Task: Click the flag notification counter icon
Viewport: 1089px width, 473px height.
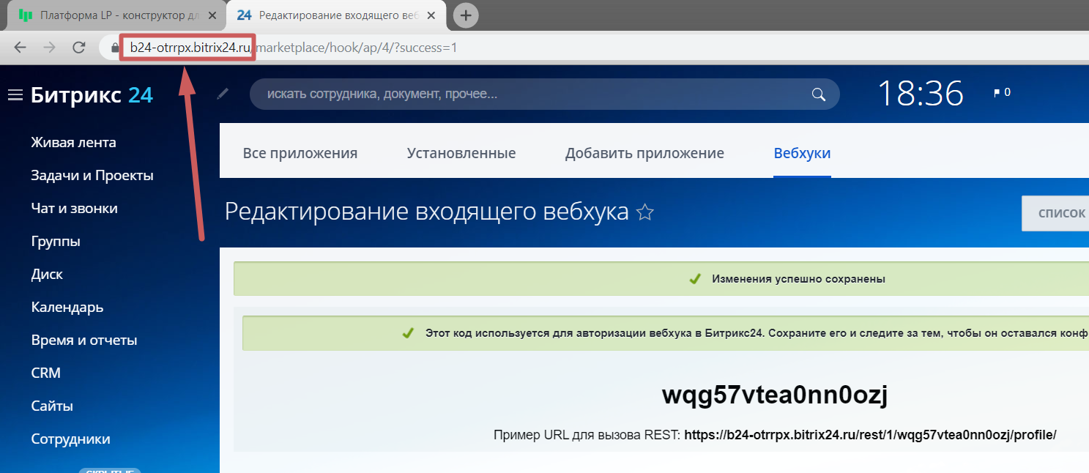Action: pos(1001,93)
